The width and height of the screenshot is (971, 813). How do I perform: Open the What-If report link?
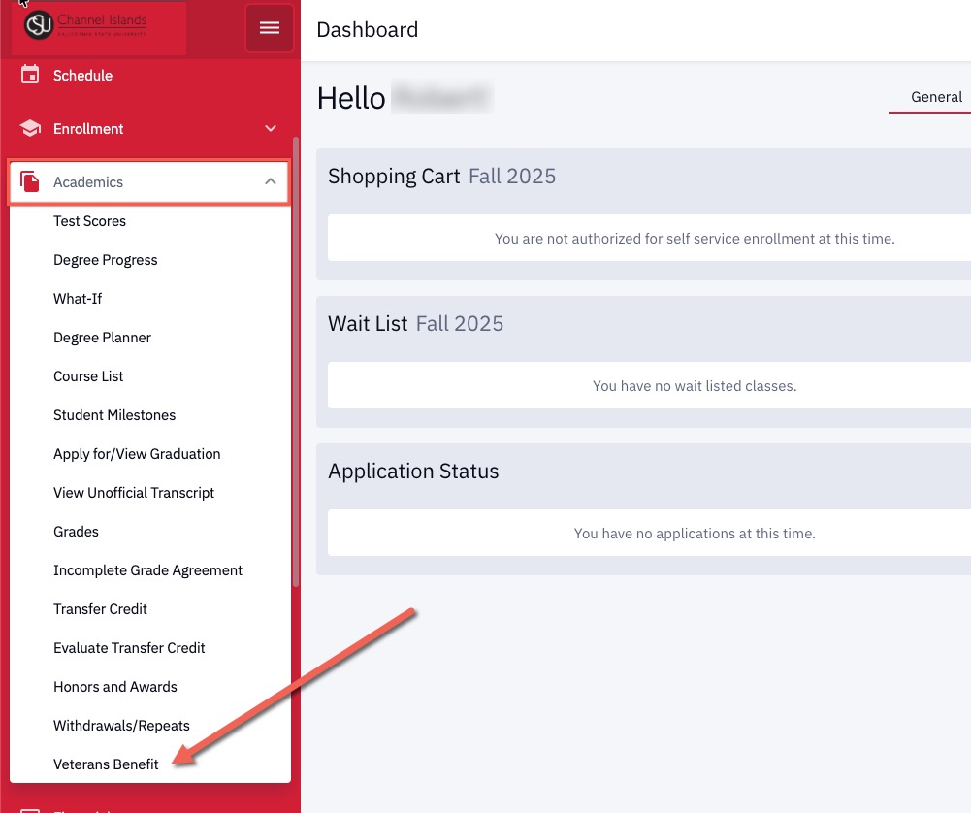click(78, 299)
